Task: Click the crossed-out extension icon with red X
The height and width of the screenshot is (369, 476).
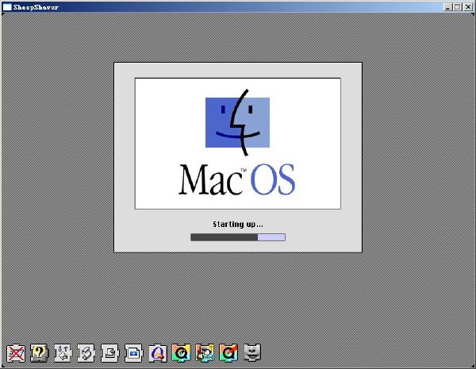Action: (x=16, y=353)
